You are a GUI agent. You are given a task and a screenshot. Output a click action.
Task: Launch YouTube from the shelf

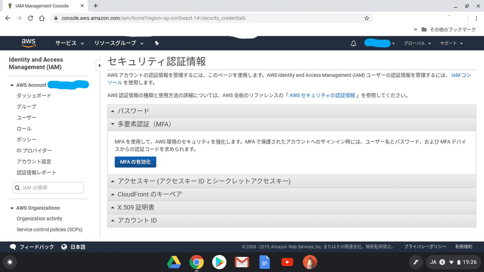(x=287, y=262)
